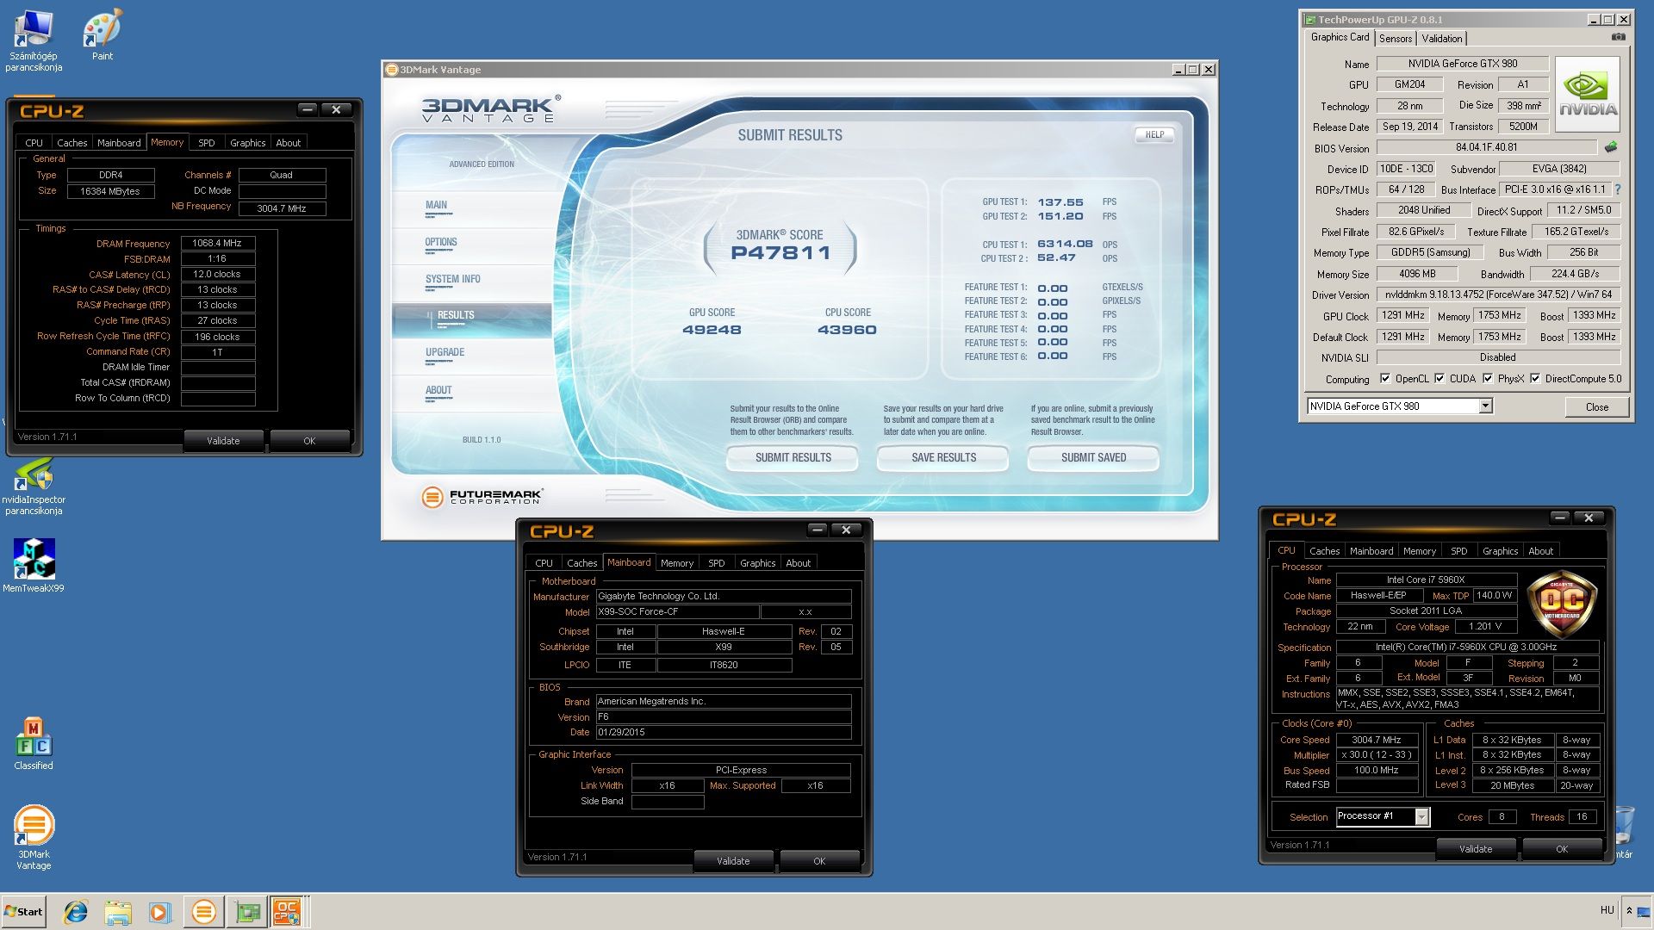Click the bus interface question mark icon
The height and width of the screenshot is (930, 1654).
pyautogui.click(x=1617, y=189)
